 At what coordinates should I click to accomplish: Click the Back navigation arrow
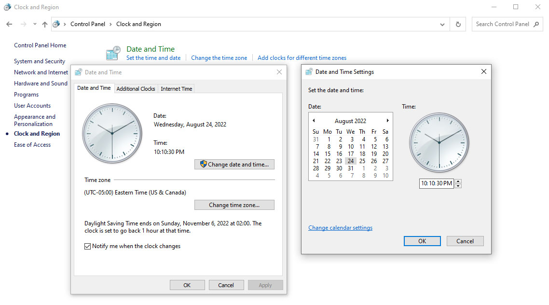pos(10,24)
